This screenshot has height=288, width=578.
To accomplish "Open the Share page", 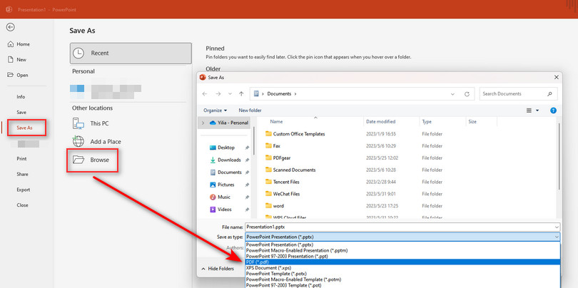I will pyautogui.click(x=22, y=174).
